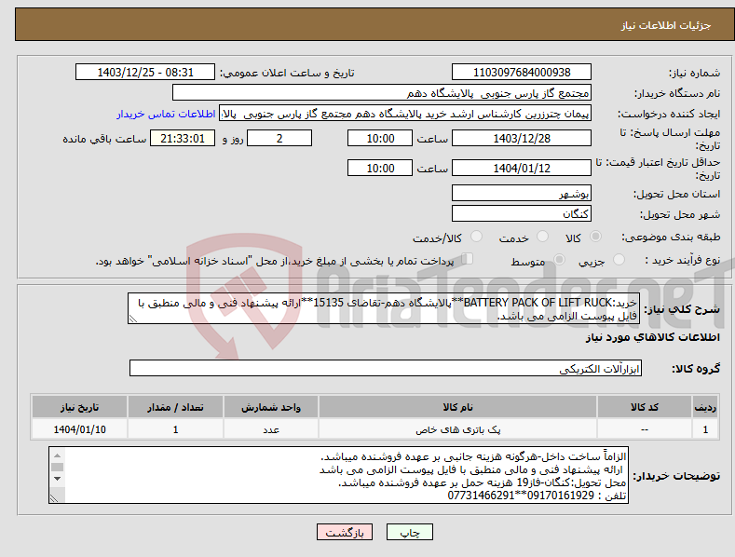The width and height of the screenshot is (735, 557).
Task: Click the ردیف column header
Action: (705, 407)
